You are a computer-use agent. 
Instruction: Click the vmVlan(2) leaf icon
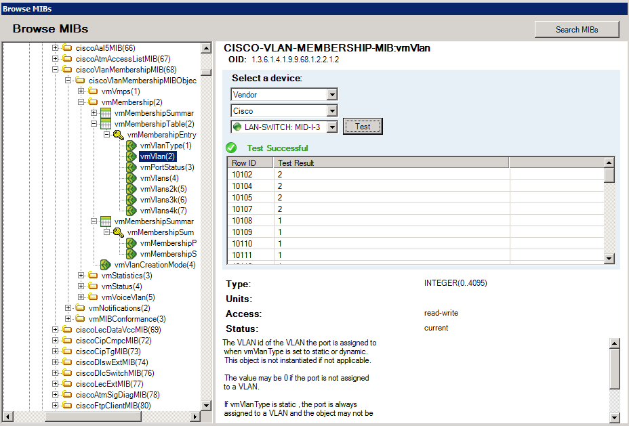click(131, 156)
